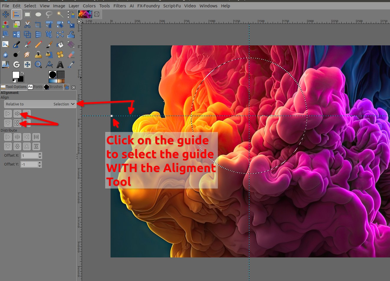
Task: Select the Move tool in toolbox
Action: tap(6, 14)
